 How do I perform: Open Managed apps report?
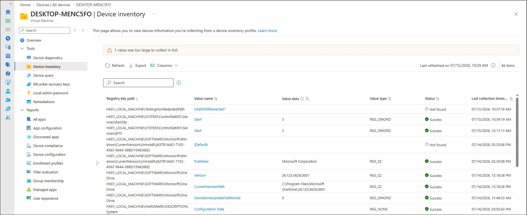tap(45, 190)
